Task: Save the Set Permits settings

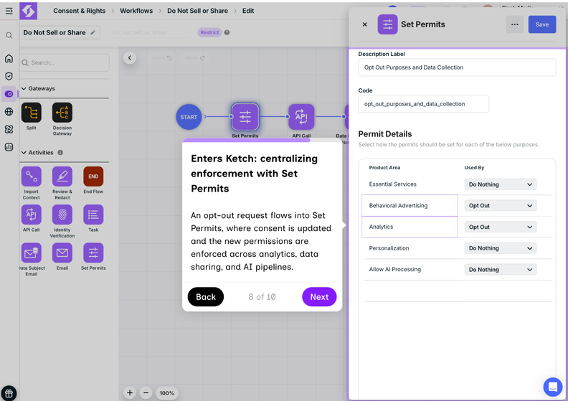Action: (x=542, y=24)
